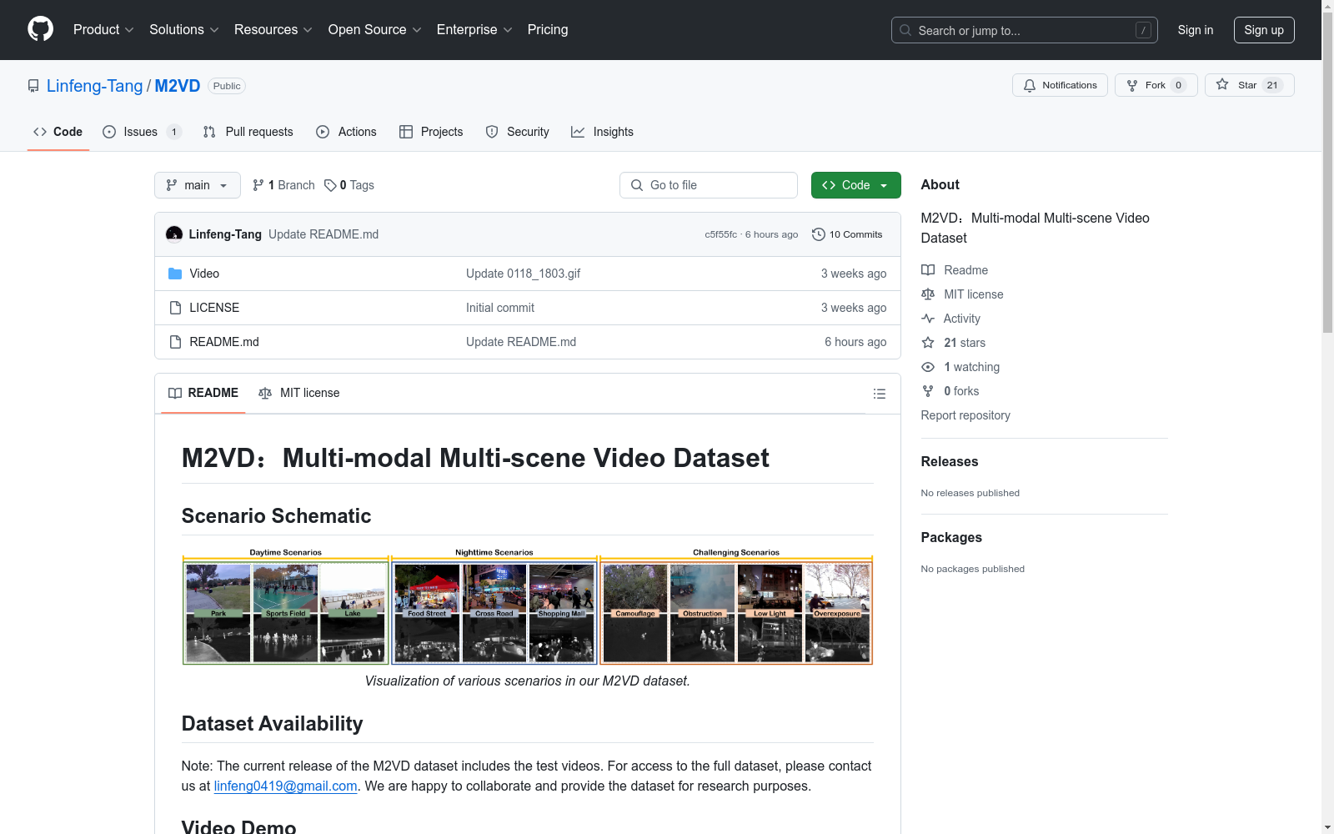Screen dimensions: 1334x834
Task: Star the M2VD repository
Action: [x=1249, y=85]
